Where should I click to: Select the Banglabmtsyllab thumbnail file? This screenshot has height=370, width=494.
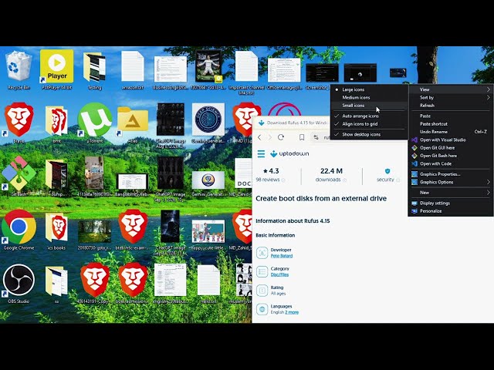133,184
